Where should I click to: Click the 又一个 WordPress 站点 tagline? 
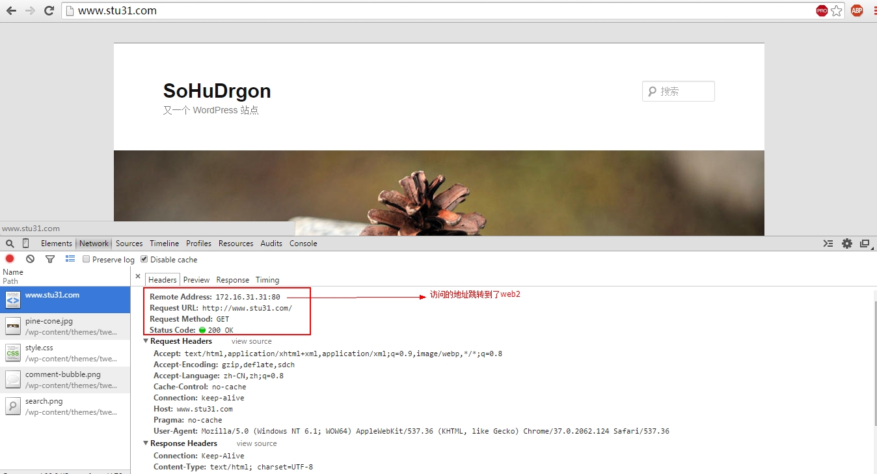[x=211, y=111]
